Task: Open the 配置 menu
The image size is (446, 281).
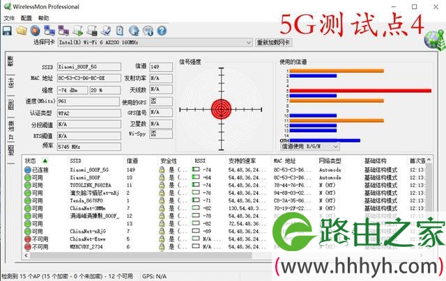Action: pyautogui.click(x=26, y=18)
